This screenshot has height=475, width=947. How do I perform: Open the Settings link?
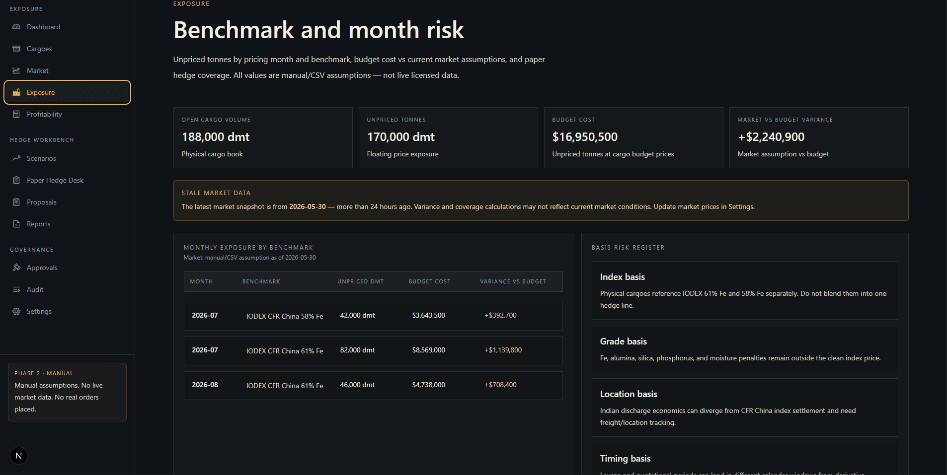(x=67, y=311)
